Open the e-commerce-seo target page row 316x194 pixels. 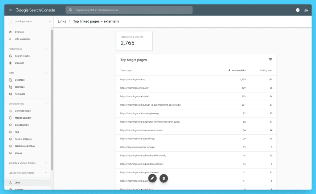tap(196, 130)
